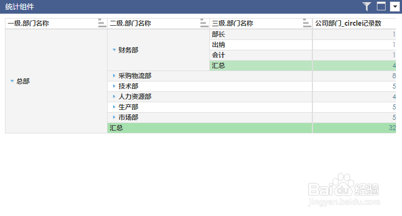This screenshot has width=402, height=216.
Task: Select the 三级.部门名称 column header
Action: 261,24
